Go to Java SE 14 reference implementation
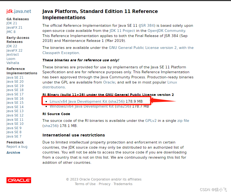 [15, 107]
